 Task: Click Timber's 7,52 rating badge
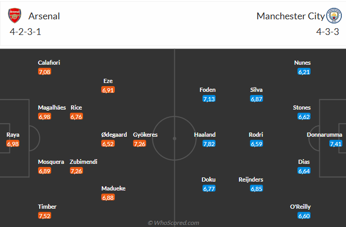[x=44, y=216]
